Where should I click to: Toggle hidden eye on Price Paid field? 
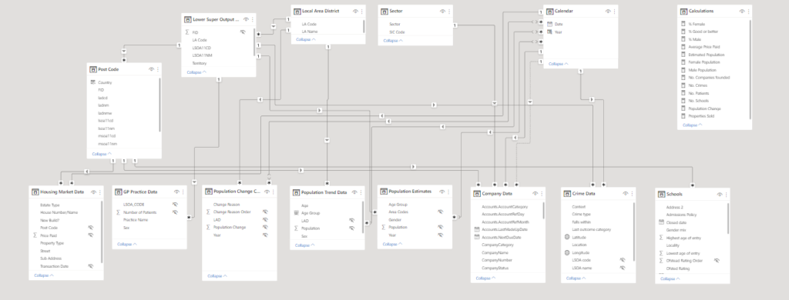91,235
